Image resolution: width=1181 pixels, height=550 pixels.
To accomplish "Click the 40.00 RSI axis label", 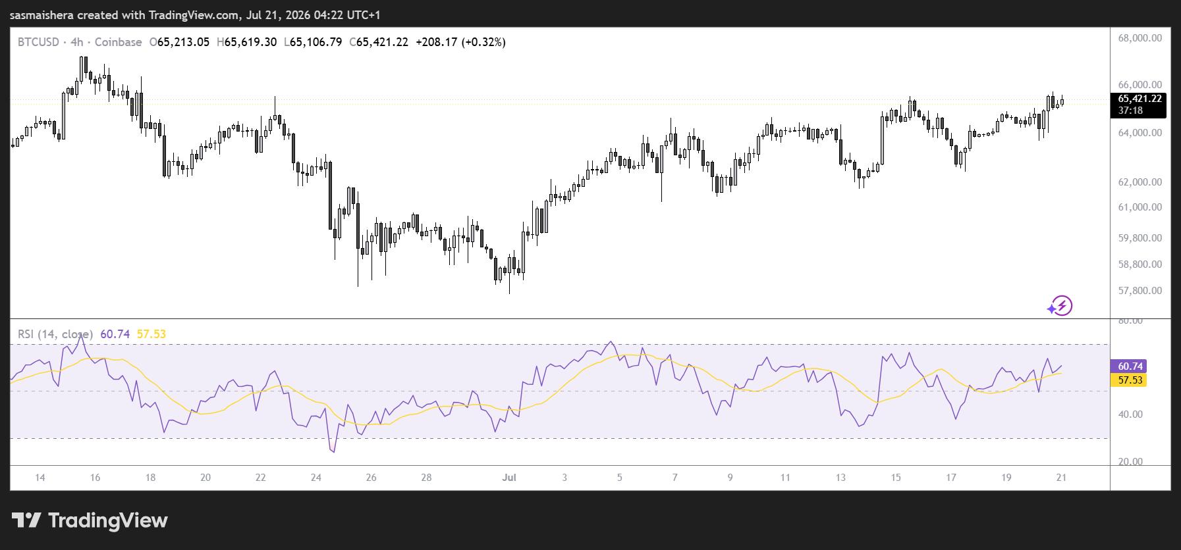I will tap(1130, 414).
